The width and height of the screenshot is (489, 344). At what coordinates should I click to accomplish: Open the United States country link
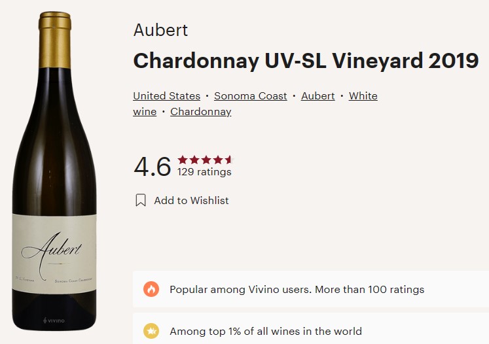[166, 96]
